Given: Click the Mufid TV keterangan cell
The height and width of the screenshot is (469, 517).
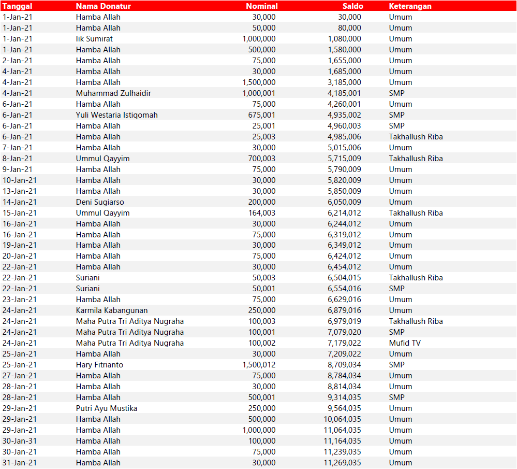Looking at the screenshot, I should pyautogui.click(x=406, y=343).
